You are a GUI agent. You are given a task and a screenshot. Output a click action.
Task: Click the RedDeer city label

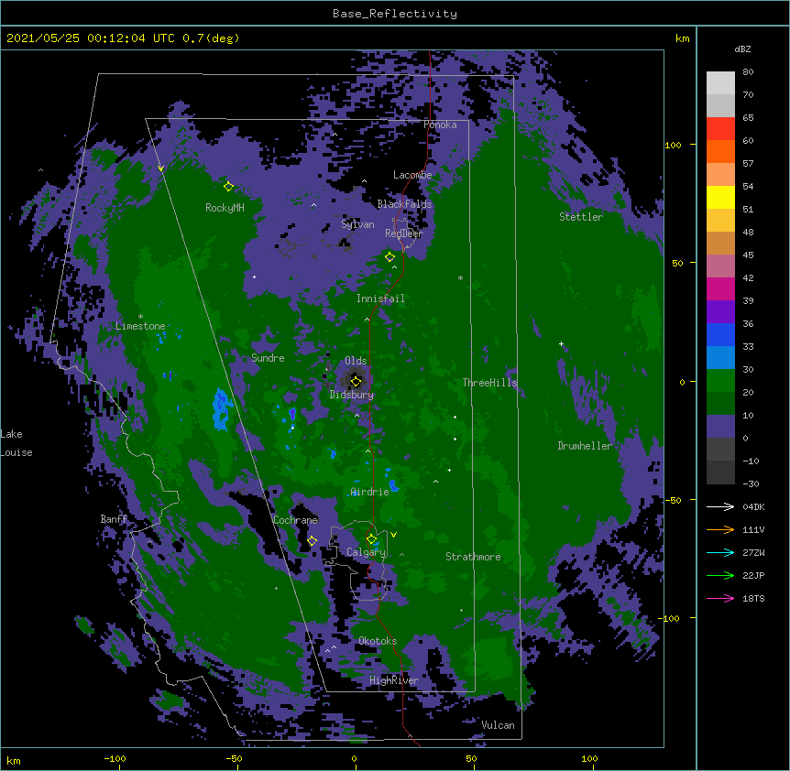click(404, 233)
